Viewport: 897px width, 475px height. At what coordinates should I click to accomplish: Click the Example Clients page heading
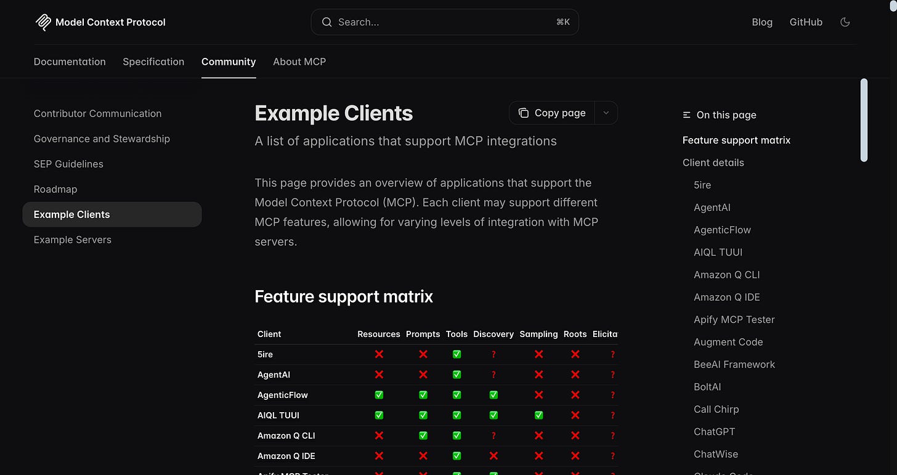[x=334, y=113]
